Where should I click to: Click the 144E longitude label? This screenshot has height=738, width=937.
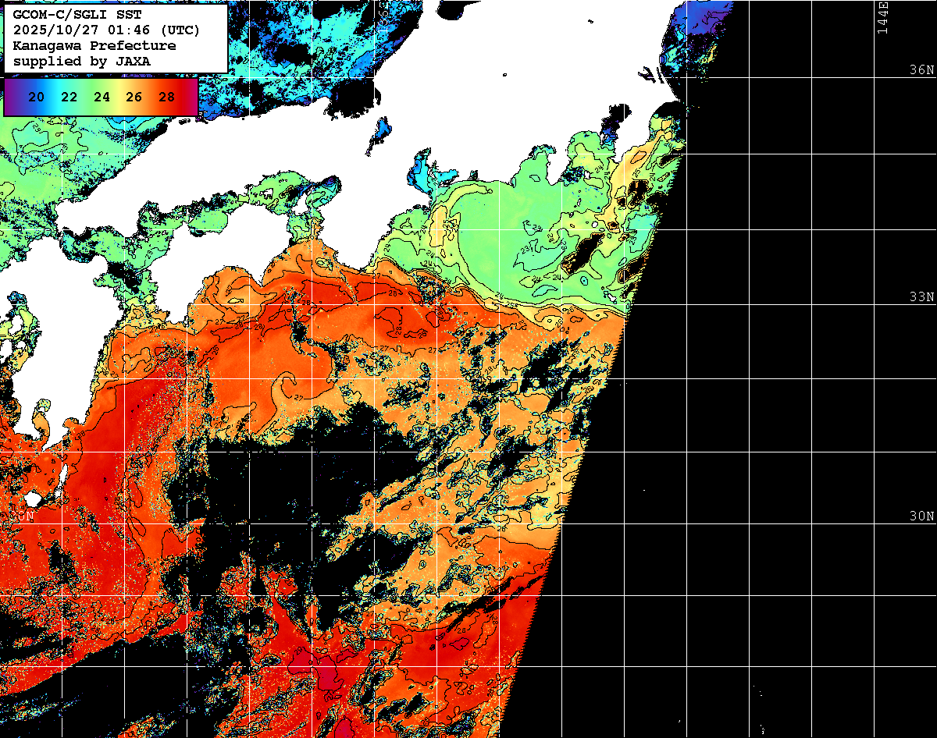(882, 17)
